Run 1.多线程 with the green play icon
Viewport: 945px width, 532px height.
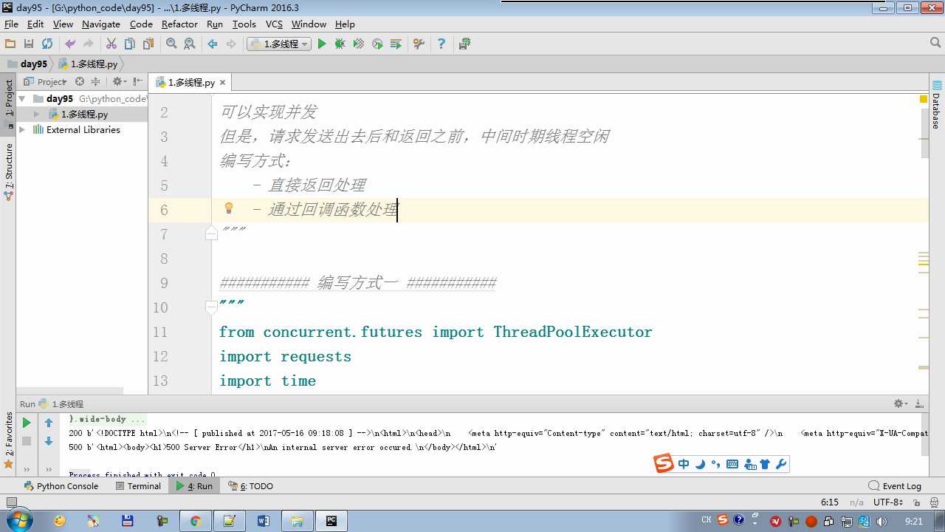coord(322,44)
